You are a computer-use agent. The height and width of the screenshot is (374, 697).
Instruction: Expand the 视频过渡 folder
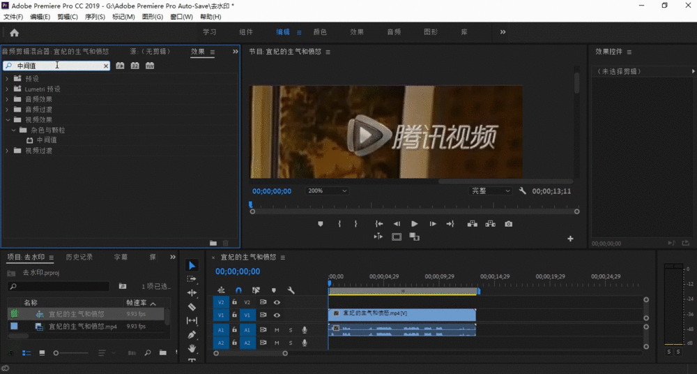[7, 151]
